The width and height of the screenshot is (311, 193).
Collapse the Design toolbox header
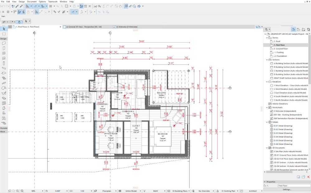coord(4,39)
